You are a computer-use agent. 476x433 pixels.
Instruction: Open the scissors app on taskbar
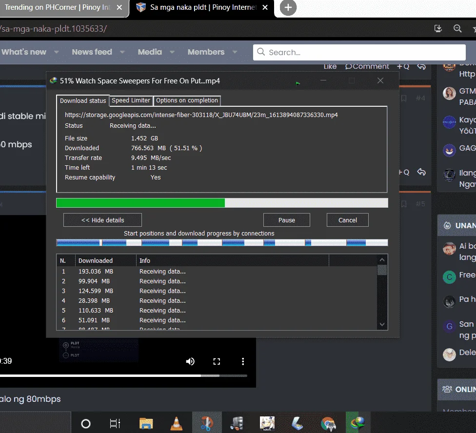tap(207, 423)
